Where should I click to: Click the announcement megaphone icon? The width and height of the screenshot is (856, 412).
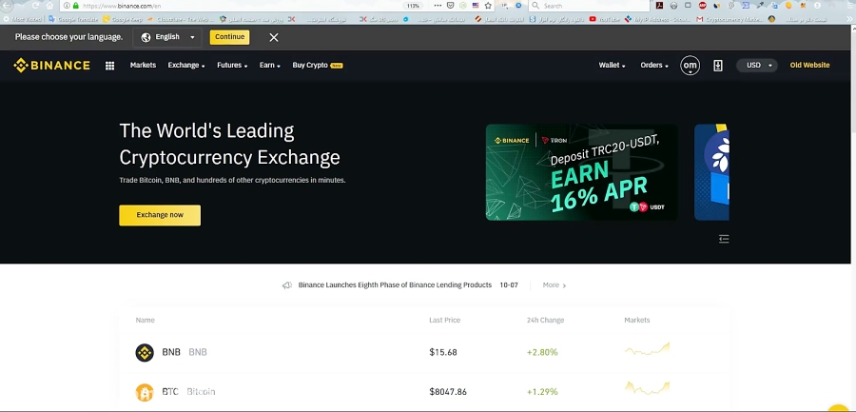[287, 285]
